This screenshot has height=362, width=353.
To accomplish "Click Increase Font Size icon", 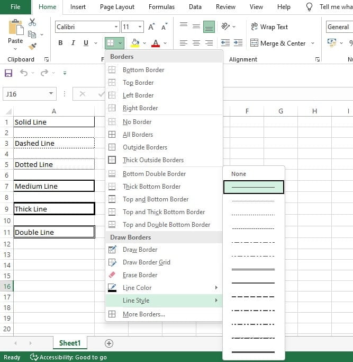I will tap(151, 27).
